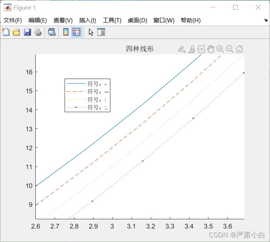Open the 查看(V) menu
This screenshot has width=270, height=242.
63,20
